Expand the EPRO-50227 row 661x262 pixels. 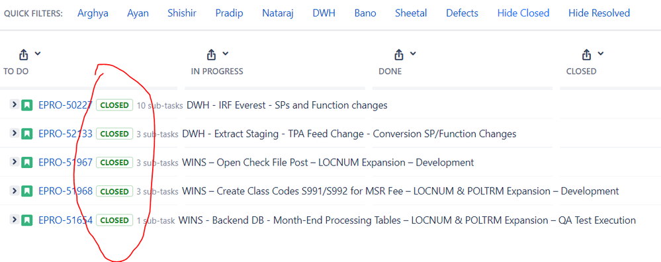click(x=14, y=105)
